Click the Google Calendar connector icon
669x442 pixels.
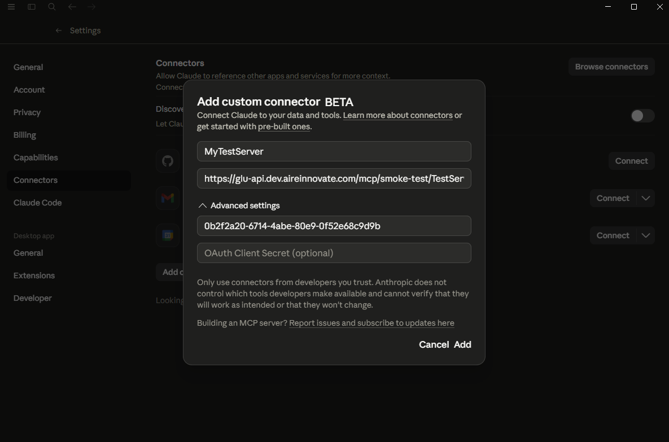pyautogui.click(x=168, y=235)
